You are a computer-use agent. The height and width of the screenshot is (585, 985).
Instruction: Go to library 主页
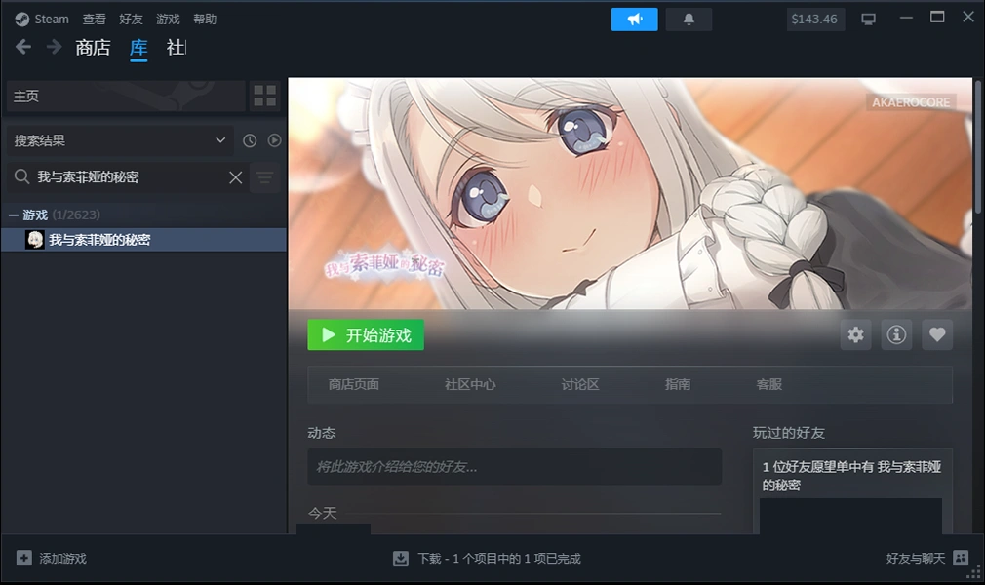pyautogui.click(x=126, y=97)
